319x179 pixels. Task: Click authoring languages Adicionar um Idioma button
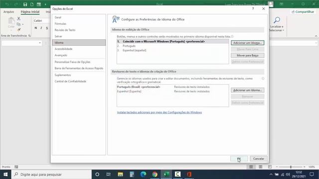pyautogui.click(x=247, y=90)
